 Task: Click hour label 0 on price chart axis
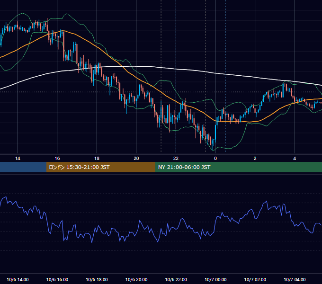(215, 159)
